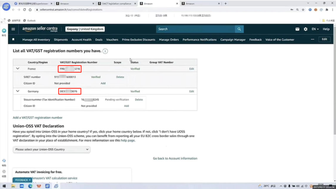Viewport: 336px width, 189px height.
Task: Bookmark this page with the star icon
Action: [x=303, y=10]
